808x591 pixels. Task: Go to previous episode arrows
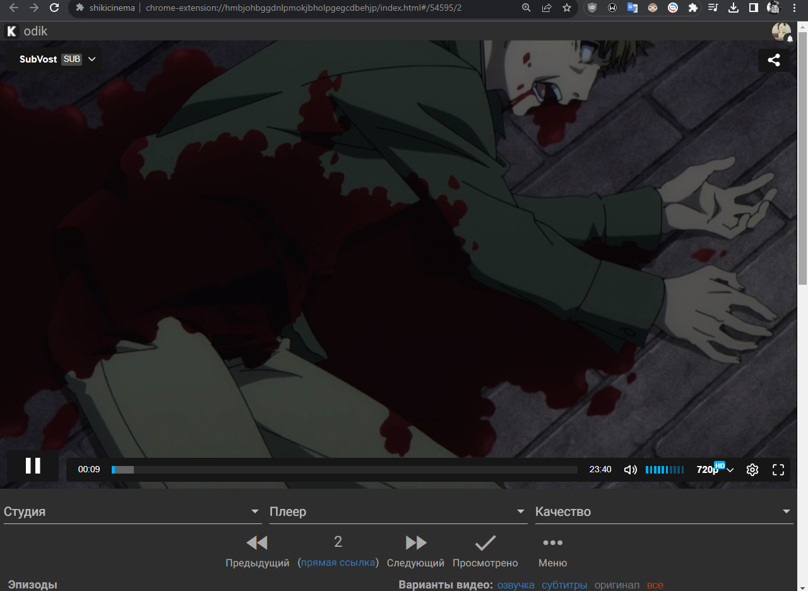(x=257, y=543)
